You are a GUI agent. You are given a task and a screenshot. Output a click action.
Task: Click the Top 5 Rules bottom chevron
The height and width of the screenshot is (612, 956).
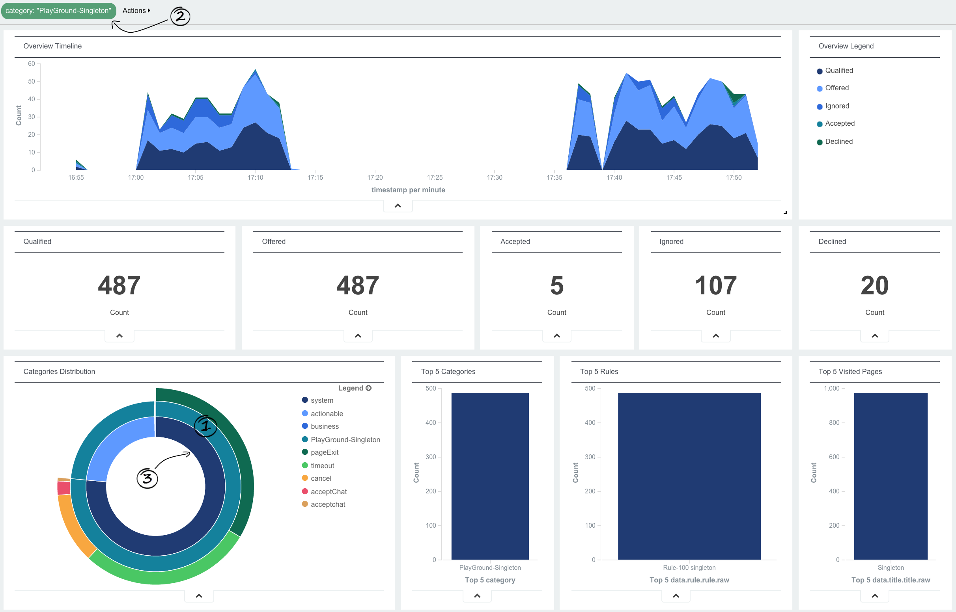click(676, 596)
